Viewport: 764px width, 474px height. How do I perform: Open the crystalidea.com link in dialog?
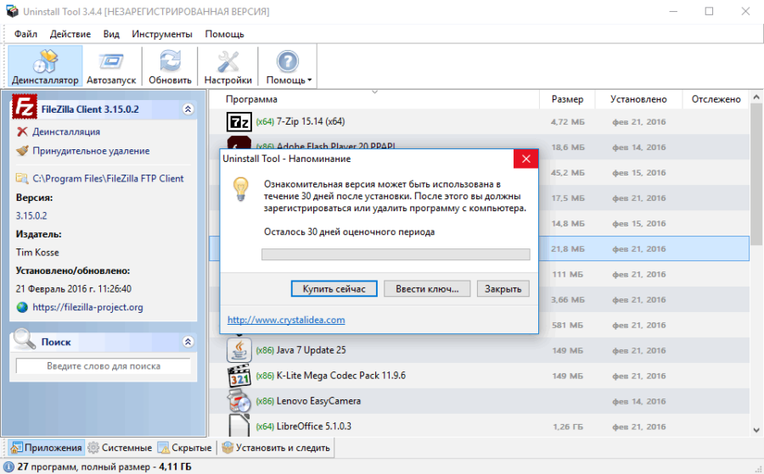click(286, 320)
